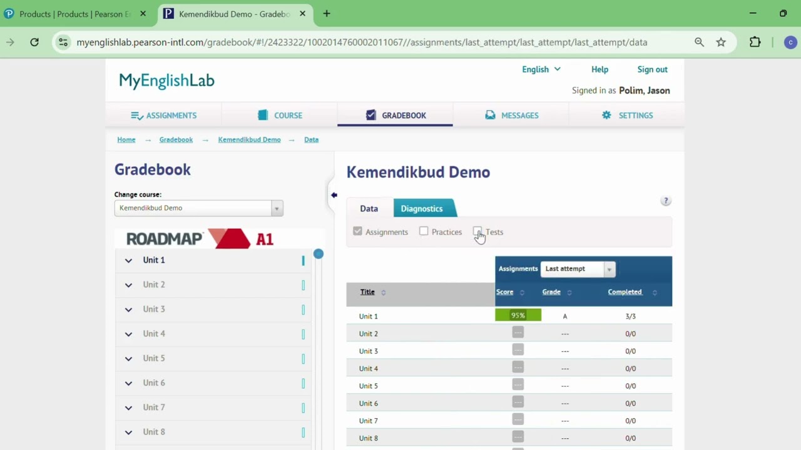801x450 pixels.
Task: Click the green 95% score bar
Action: point(518,316)
